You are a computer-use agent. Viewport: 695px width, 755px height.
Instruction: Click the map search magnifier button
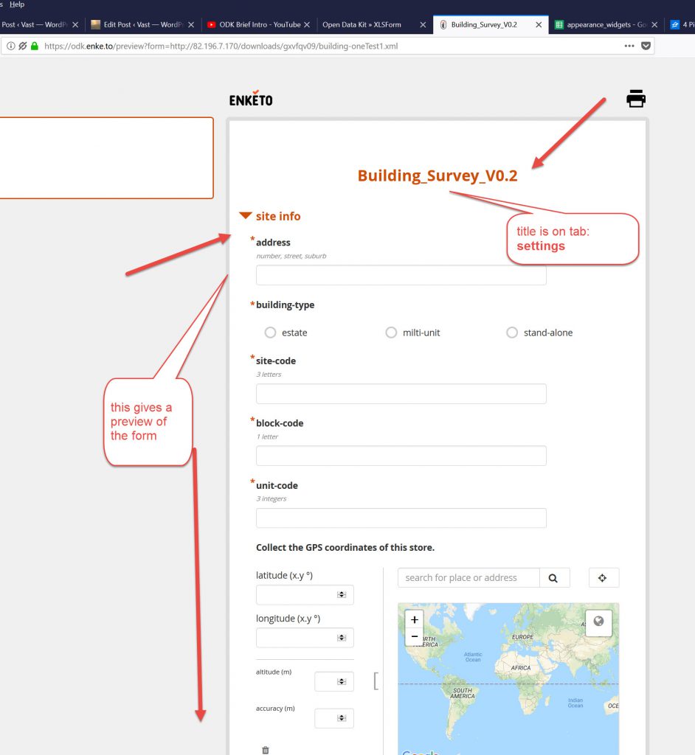[554, 578]
